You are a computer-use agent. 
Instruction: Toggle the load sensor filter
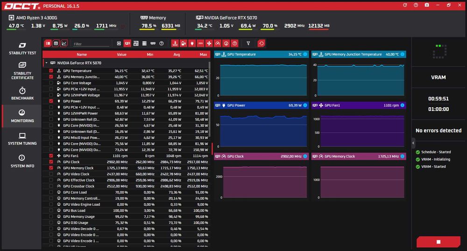click(x=226, y=43)
